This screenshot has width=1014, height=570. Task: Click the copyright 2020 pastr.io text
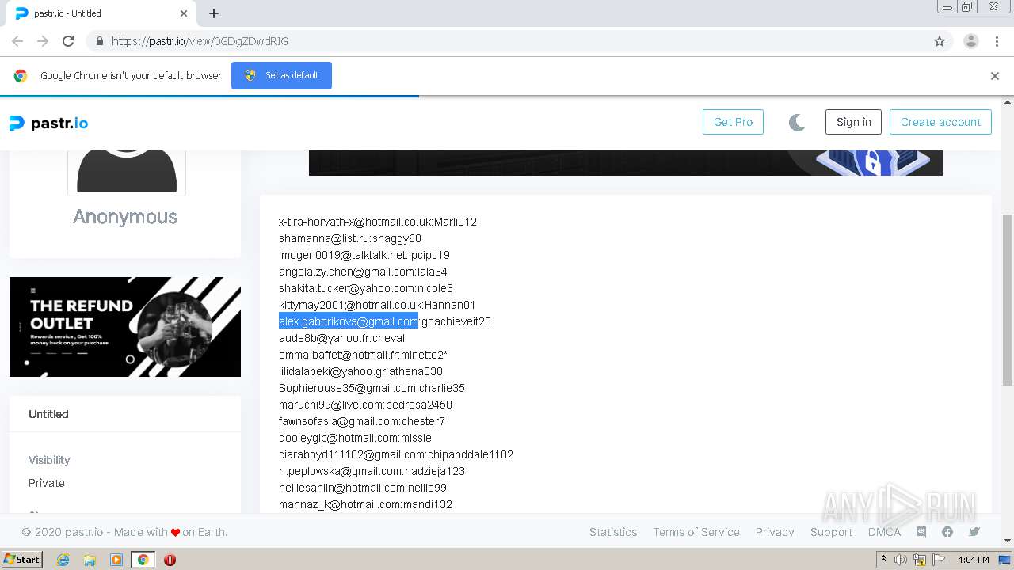click(x=124, y=532)
